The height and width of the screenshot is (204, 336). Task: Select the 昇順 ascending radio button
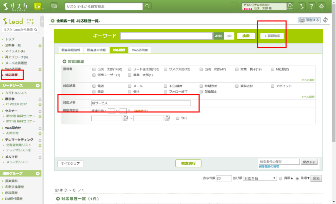(281, 178)
